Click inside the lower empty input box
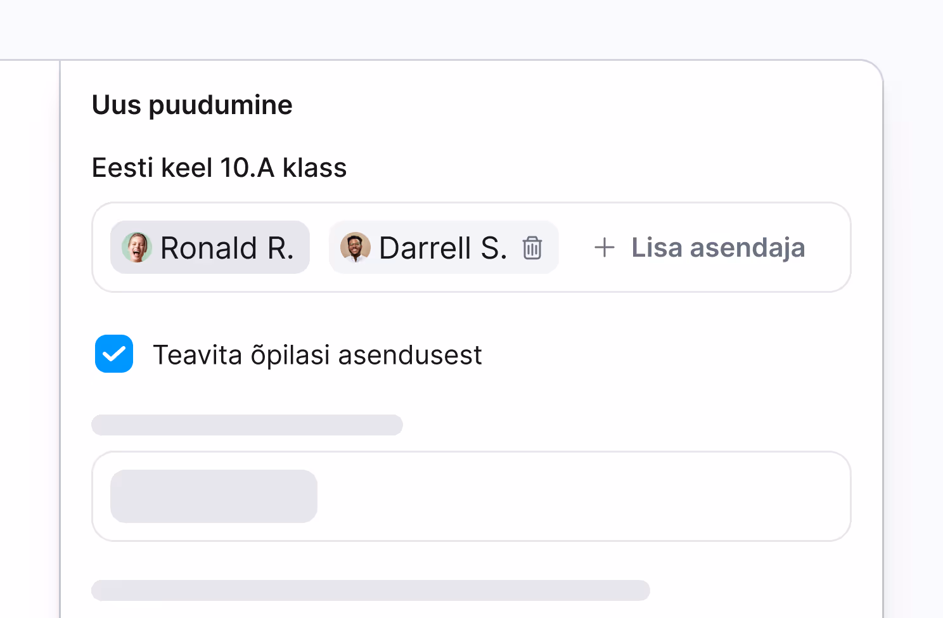This screenshot has height=618, width=943. pyautogui.click(x=570, y=496)
